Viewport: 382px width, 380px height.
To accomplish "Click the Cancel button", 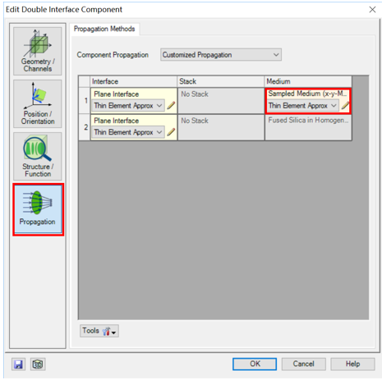I will 303,364.
